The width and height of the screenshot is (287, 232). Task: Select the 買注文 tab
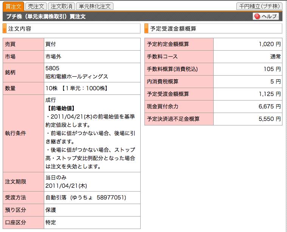coord(13,6)
